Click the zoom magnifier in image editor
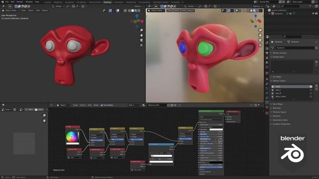 point(44,115)
